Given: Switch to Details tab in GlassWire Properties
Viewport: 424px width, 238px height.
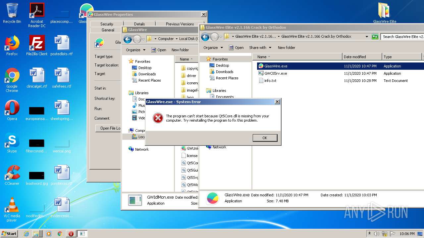Looking at the screenshot, I should 139,24.
